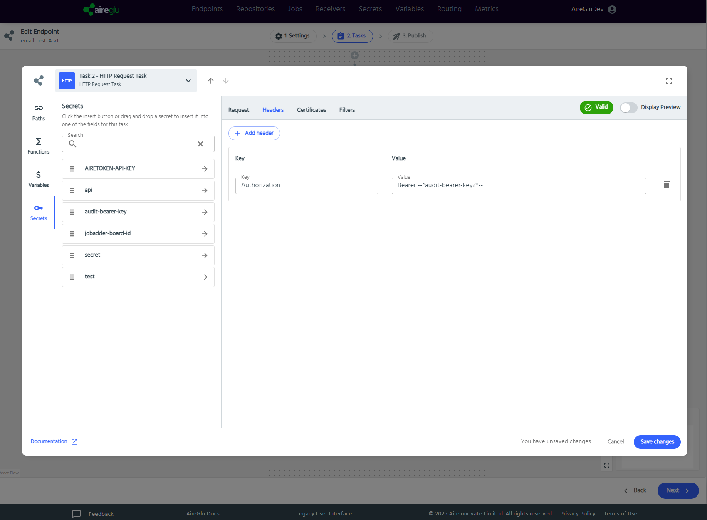
Task: Open Endpoints in top navigation
Action: [207, 9]
